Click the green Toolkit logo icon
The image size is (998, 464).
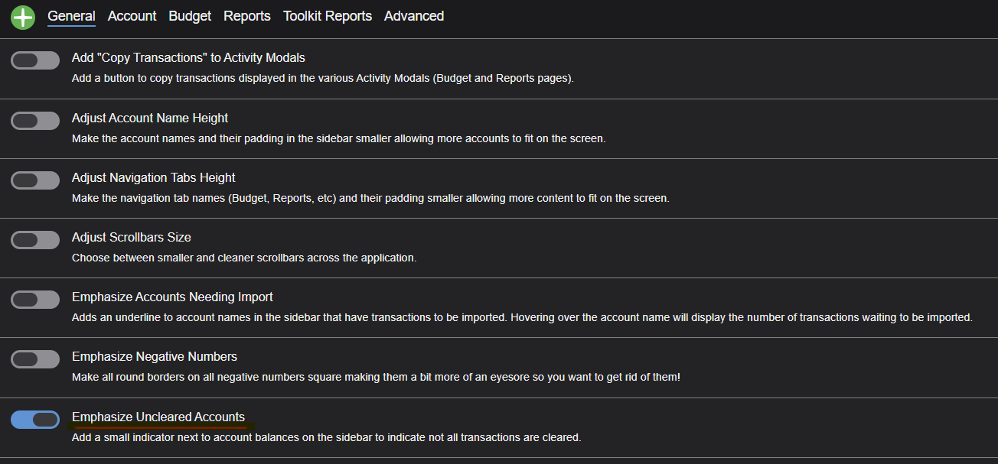click(x=22, y=17)
